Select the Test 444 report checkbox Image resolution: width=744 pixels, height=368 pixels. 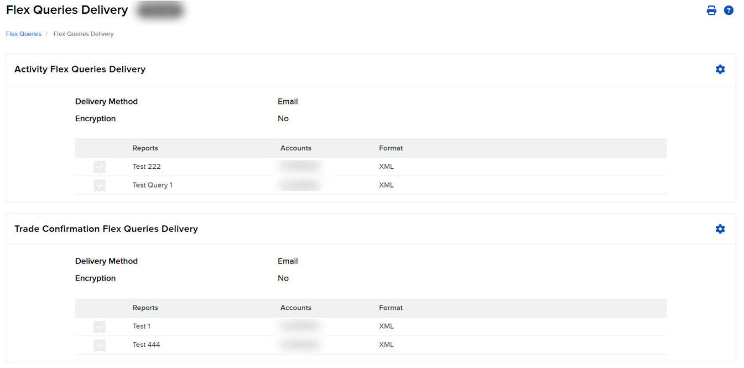pyautogui.click(x=100, y=345)
